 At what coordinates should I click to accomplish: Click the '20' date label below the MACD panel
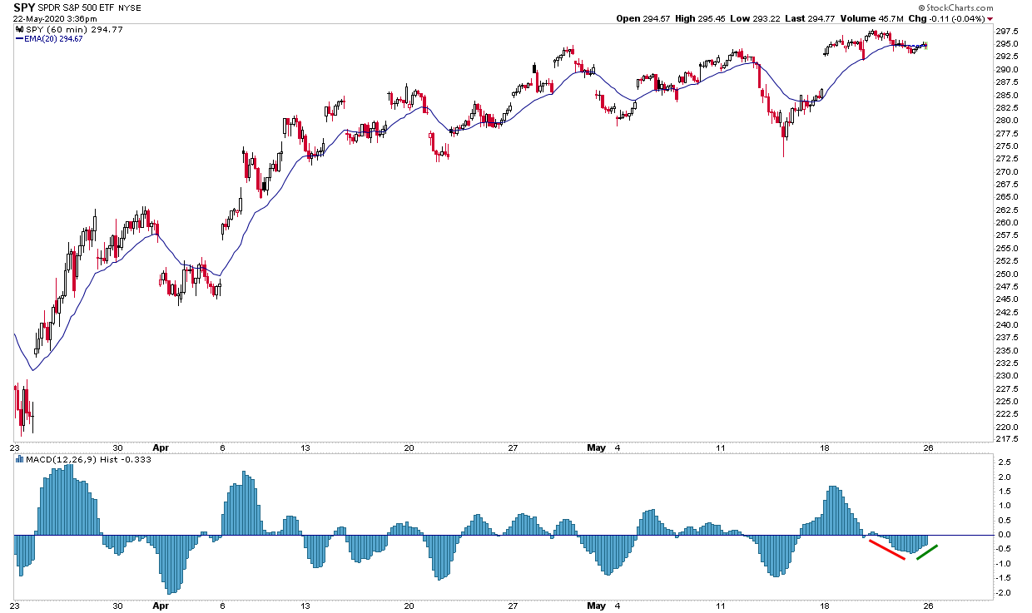[x=409, y=606]
